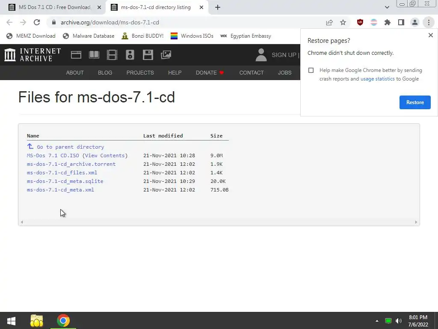
Task: Bookmark this page with the star icon
Action: coord(343,22)
